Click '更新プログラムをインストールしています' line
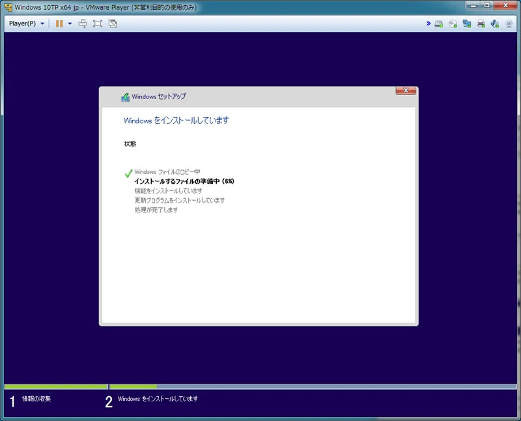Viewport: 521px width, 421px height. tap(180, 200)
